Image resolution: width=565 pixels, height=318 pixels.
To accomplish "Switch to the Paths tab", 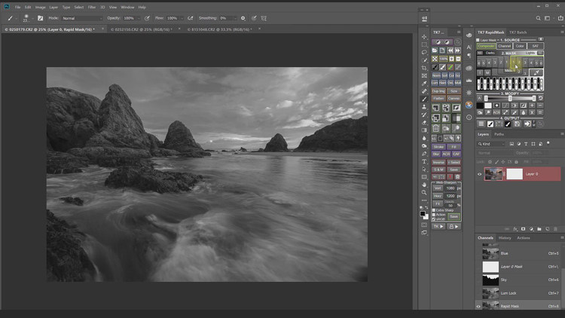I will click(x=499, y=134).
